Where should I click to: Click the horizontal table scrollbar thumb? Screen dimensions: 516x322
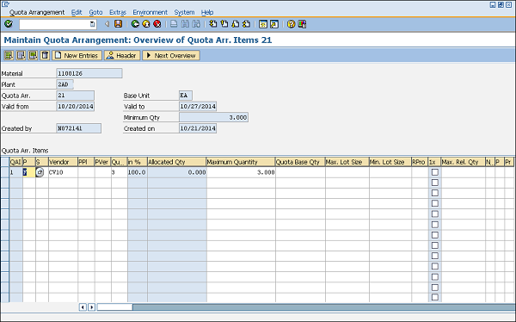114,307
